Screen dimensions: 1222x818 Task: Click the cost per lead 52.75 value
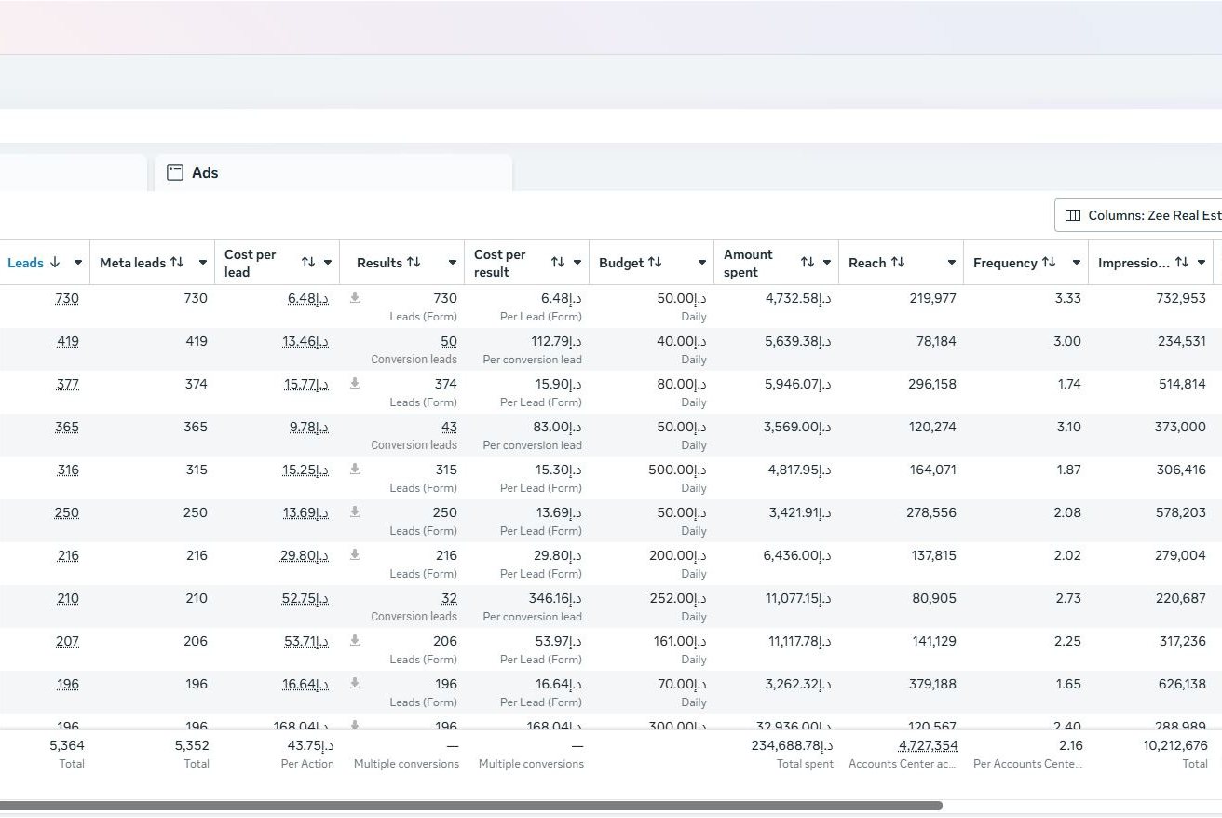(305, 599)
